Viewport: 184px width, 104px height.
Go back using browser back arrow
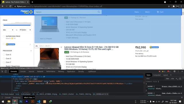pos(3,6)
